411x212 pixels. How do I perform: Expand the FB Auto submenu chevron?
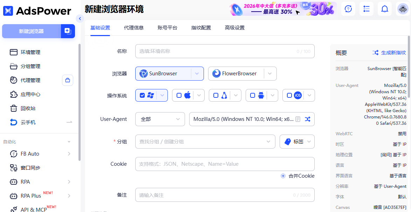tap(69, 154)
